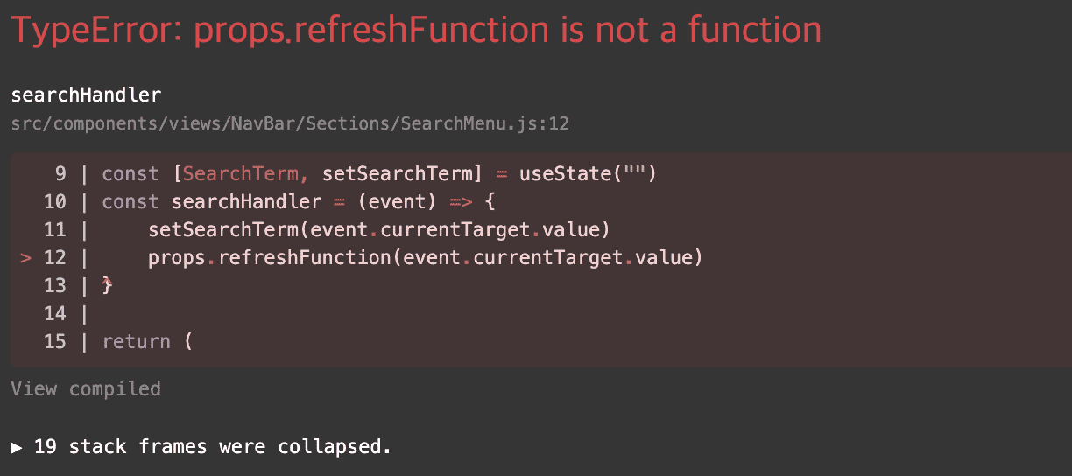The width and height of the screenshot is (1072, 476).
Task: Click the error arrow marker beside line 12
Action: point(25,258)
